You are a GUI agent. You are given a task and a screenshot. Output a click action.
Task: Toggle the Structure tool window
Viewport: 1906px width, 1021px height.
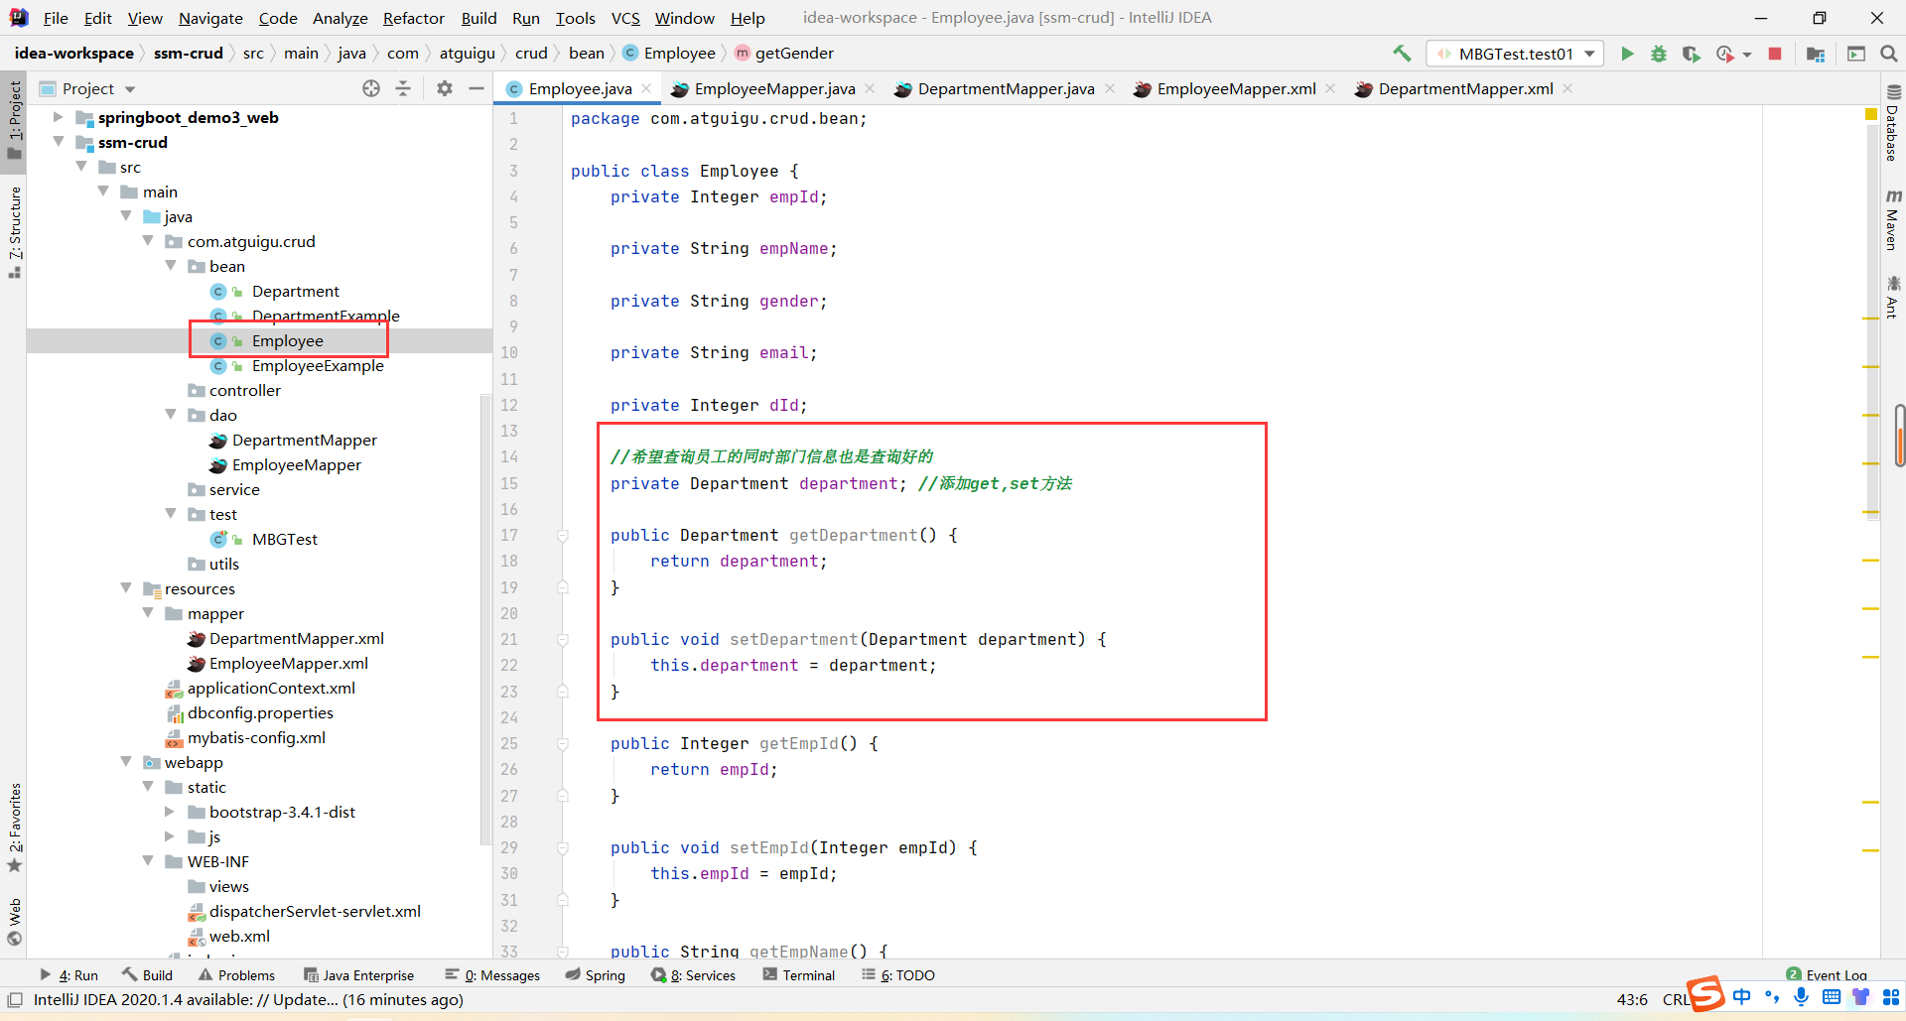click(x=15, y=230)
